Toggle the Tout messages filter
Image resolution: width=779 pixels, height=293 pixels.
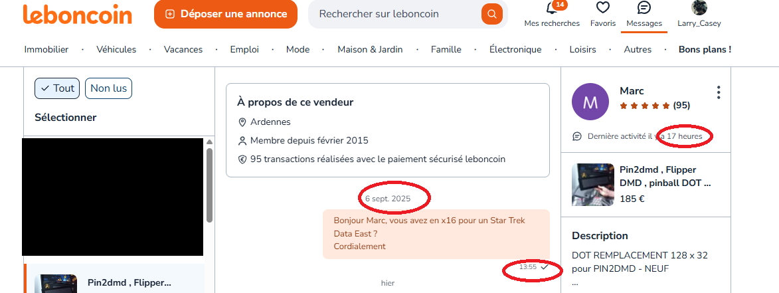coord(57,88)
